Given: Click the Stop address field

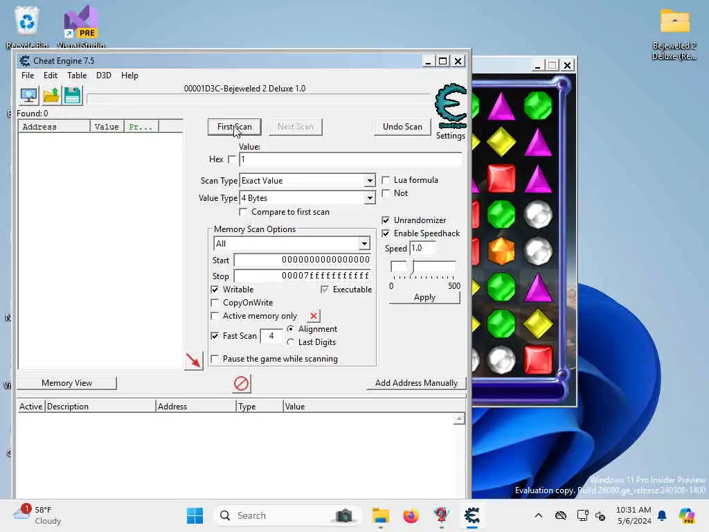Looking at the screenshot, I should click(x=303, y=276).
